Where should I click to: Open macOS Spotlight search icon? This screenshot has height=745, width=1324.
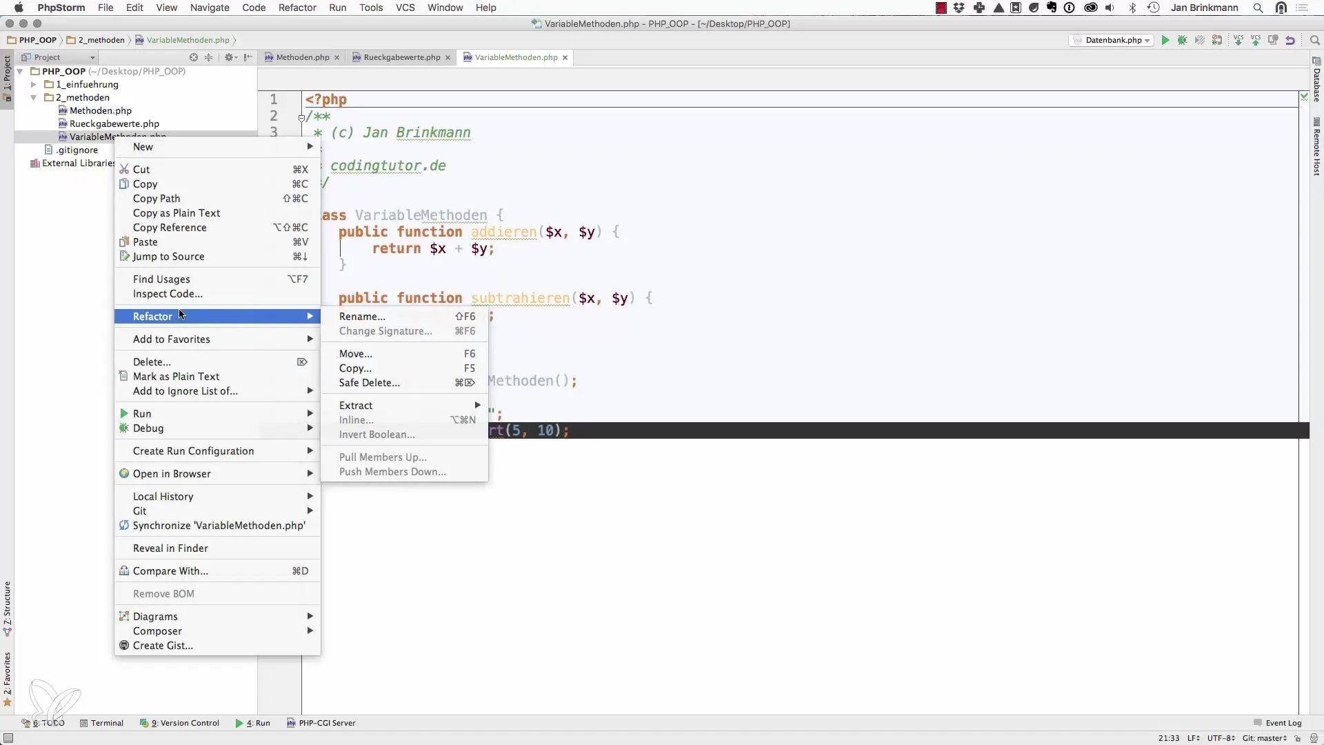coord(1258,8)
